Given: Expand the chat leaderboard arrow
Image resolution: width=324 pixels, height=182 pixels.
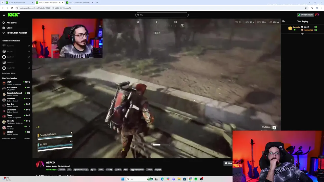Looking at the screenshot, I should coord(302,34).
